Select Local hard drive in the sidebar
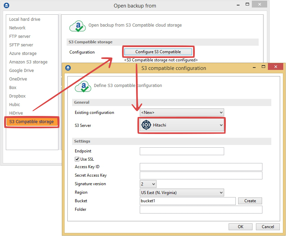Viewport: 286px width, 236px height. (x=25, y=19)
